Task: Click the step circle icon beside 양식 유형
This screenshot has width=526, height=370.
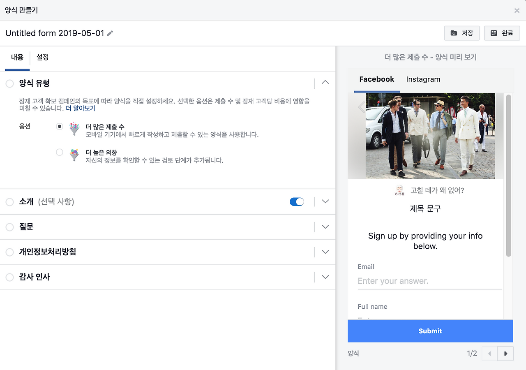Action: 9,83
